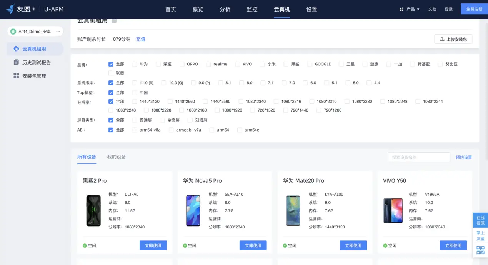Check the 小米 brand checkbox
The height and width of the screenshot is (265, 488).
(262, 64)
